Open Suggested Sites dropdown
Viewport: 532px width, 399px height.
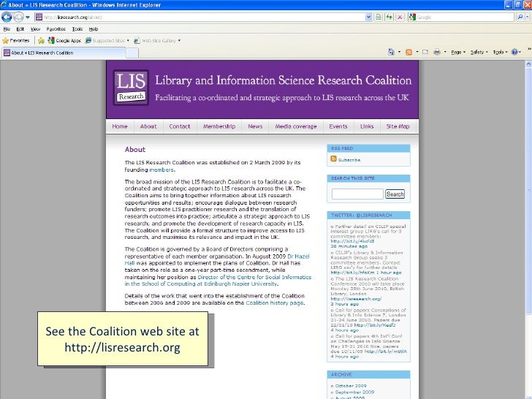click(107, 41)
